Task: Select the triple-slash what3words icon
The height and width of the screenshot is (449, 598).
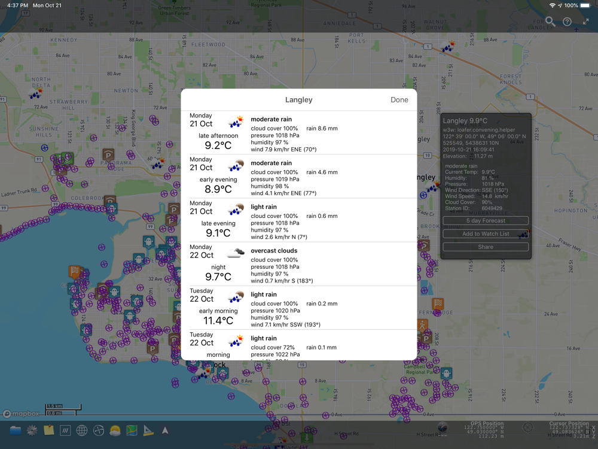Action: pos(65,430)
